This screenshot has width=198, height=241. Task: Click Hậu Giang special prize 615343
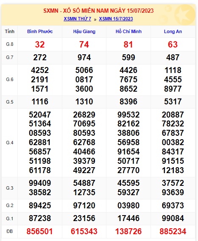click(84, 232)
